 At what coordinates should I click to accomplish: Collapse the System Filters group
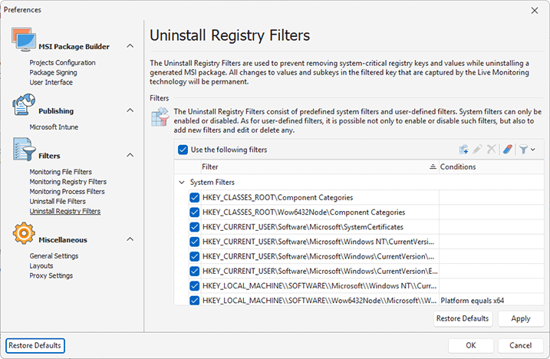(x=182, y=183)
